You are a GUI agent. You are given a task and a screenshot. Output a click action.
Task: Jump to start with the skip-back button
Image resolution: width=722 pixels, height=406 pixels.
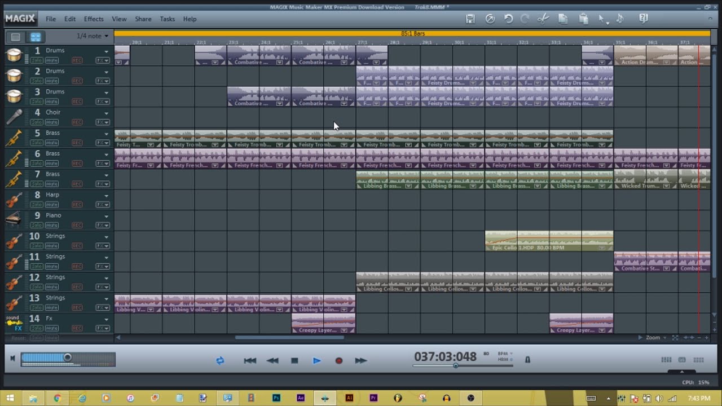250,360
